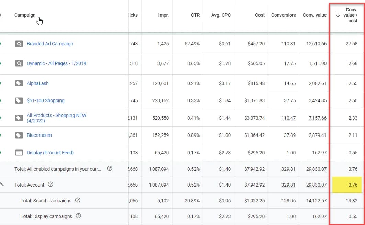Click the 0.89% CTR cell
This screenshot has width=365, height=225.
tap(193, 135)
